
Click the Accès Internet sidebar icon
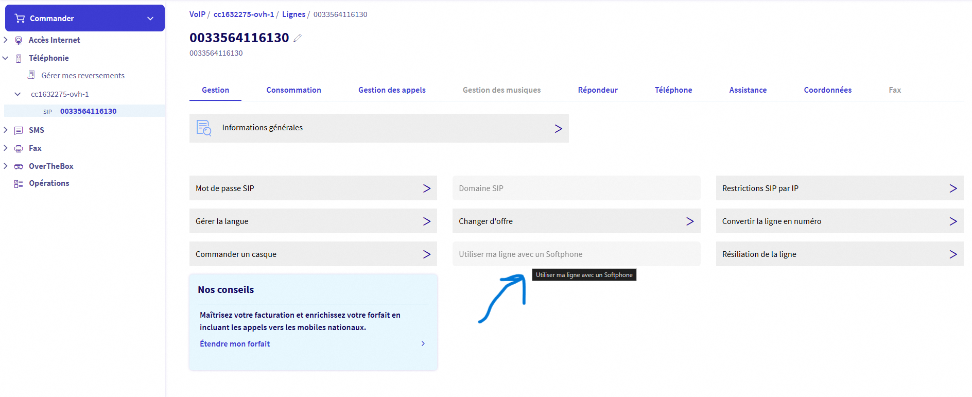(x=19, y=40)
